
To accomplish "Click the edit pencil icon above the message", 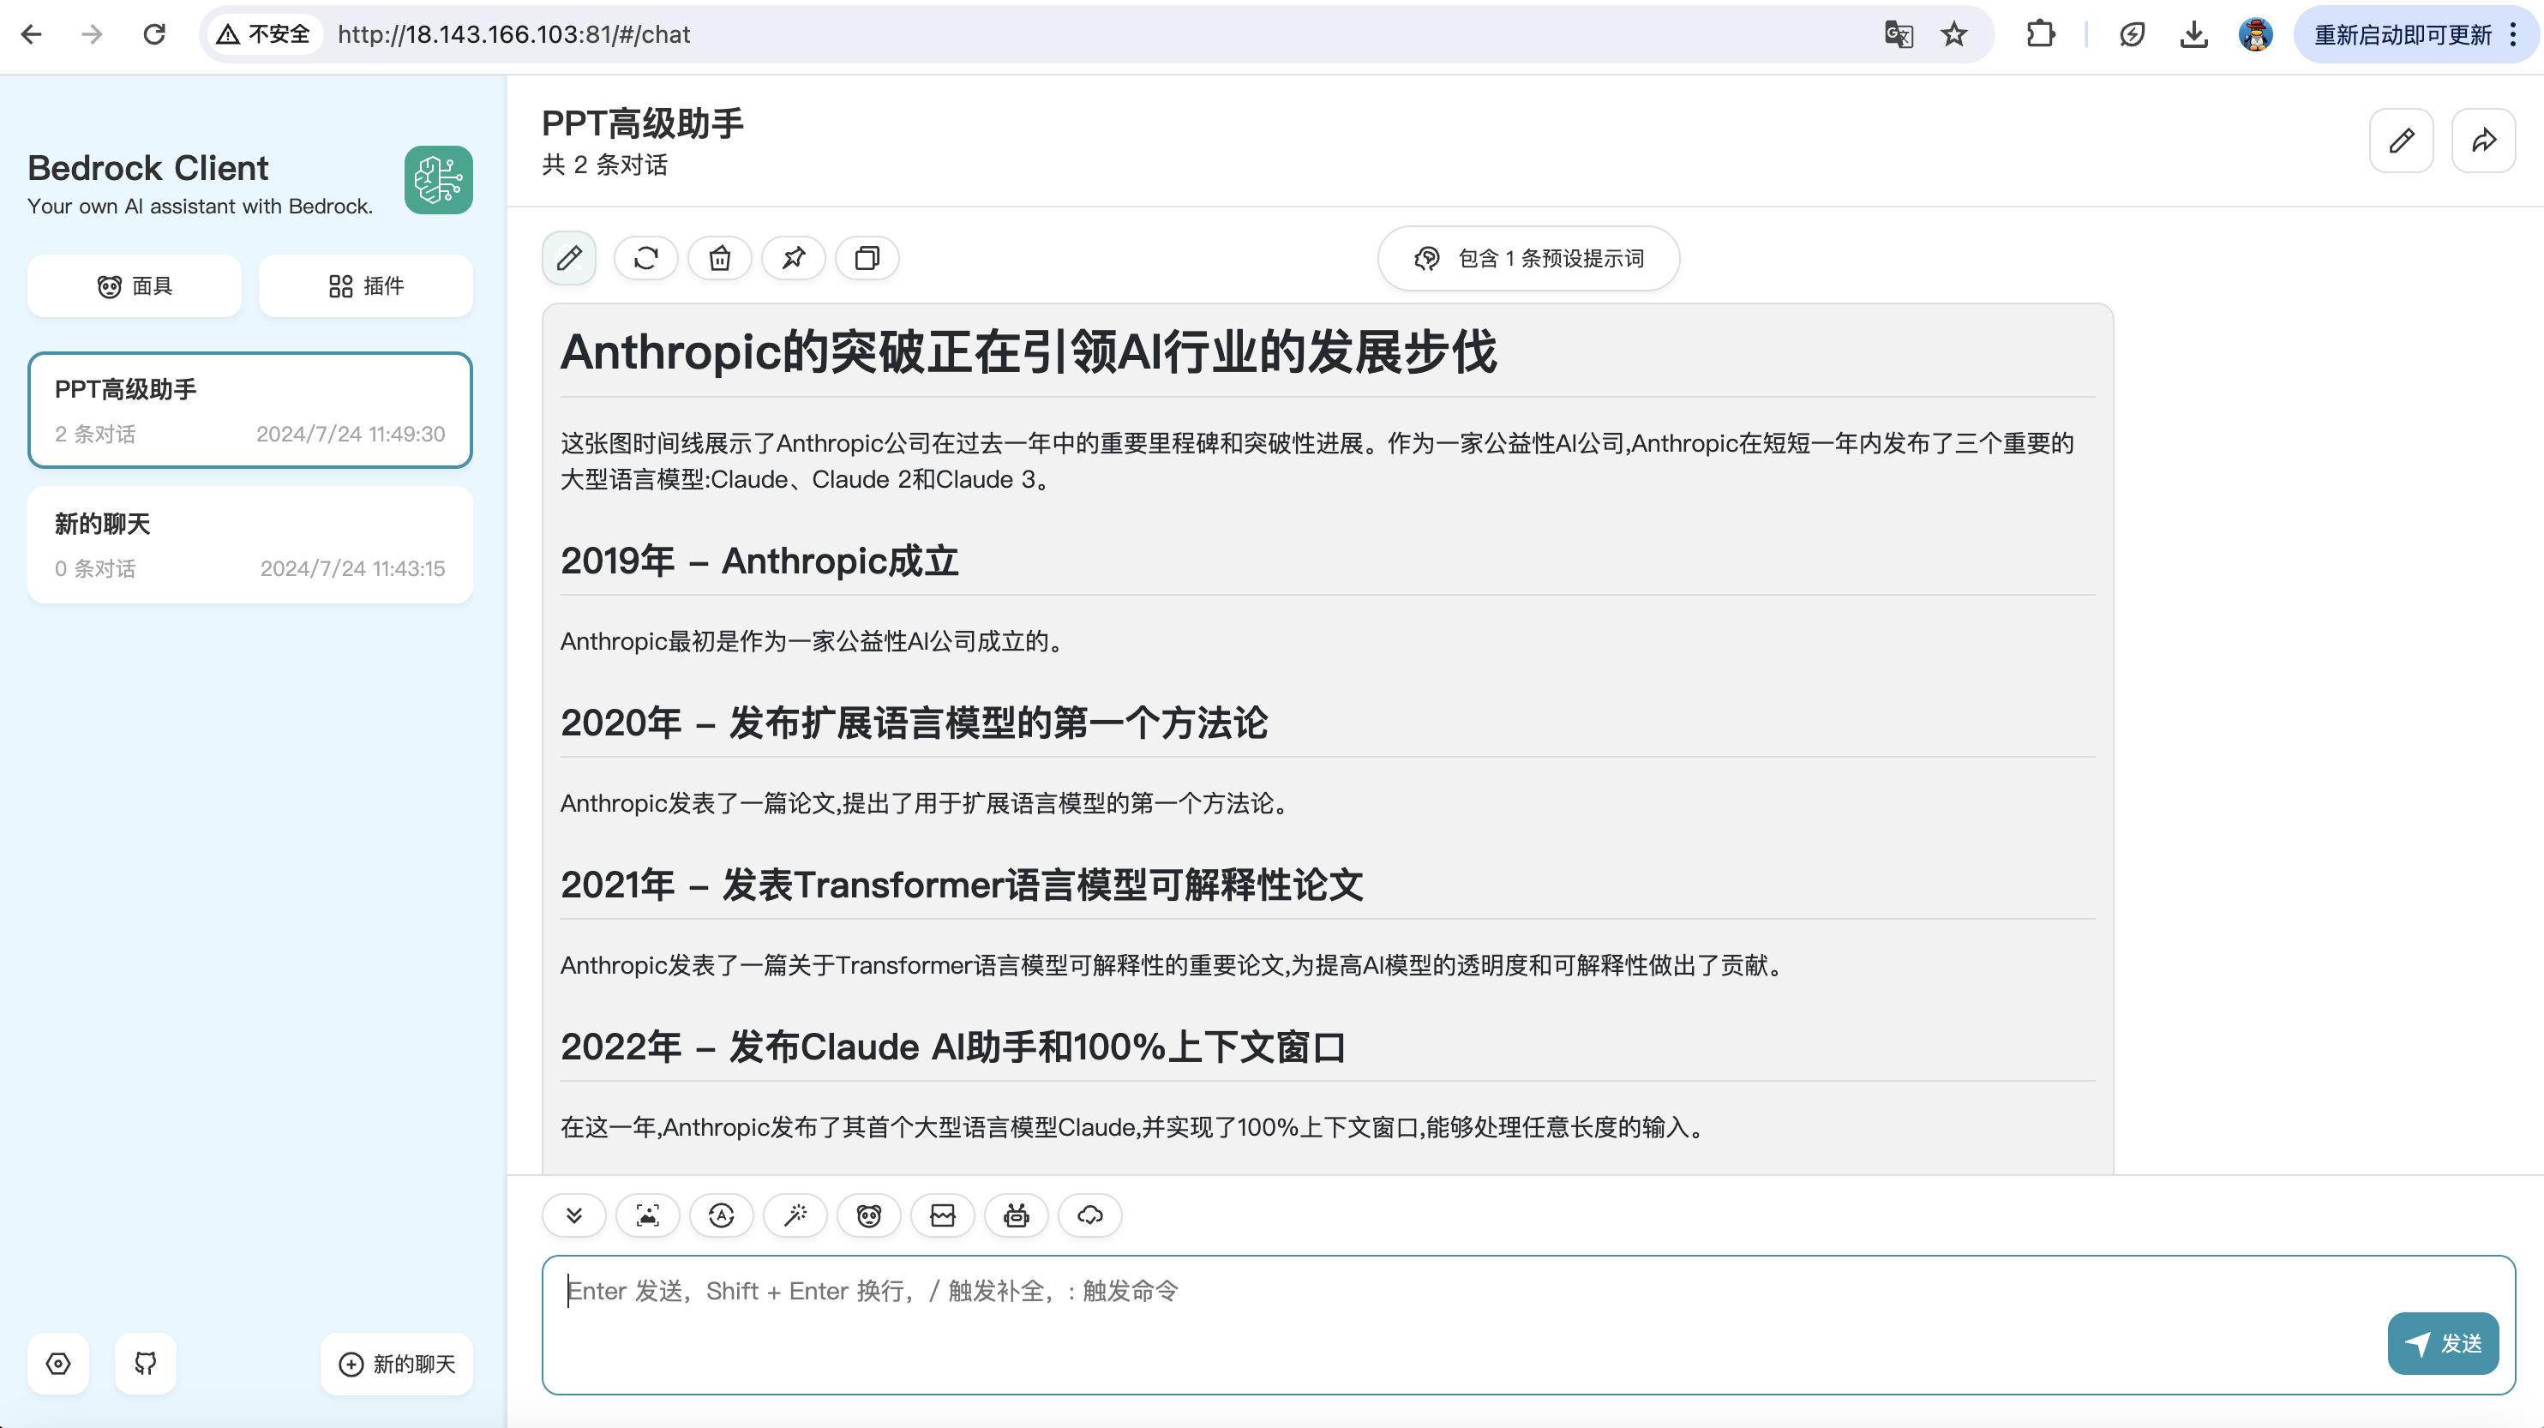I will pyautogui.click(x=569, y=259).
